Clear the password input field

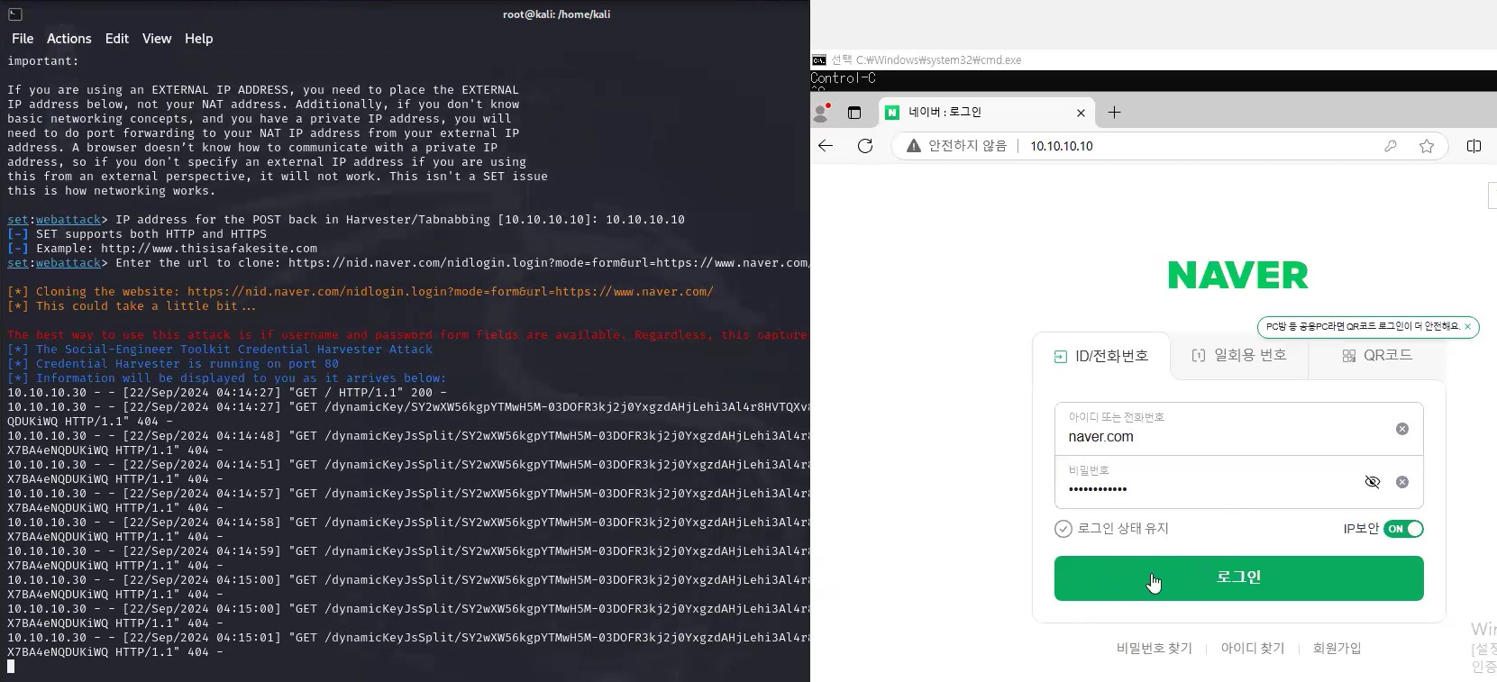(x=1402, y=482)
